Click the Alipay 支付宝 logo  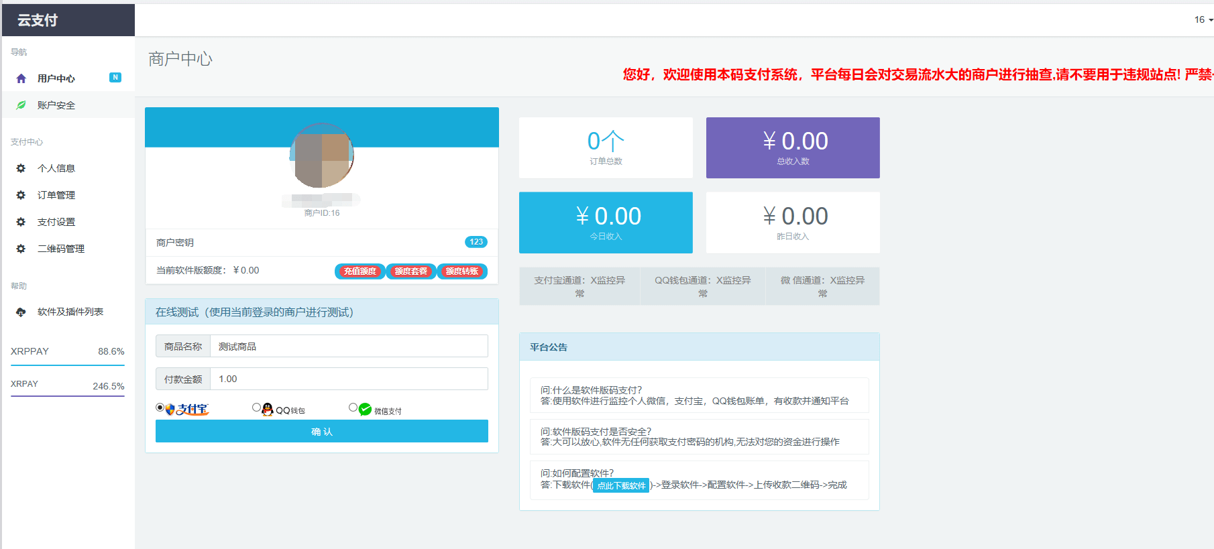pos(187,410)
